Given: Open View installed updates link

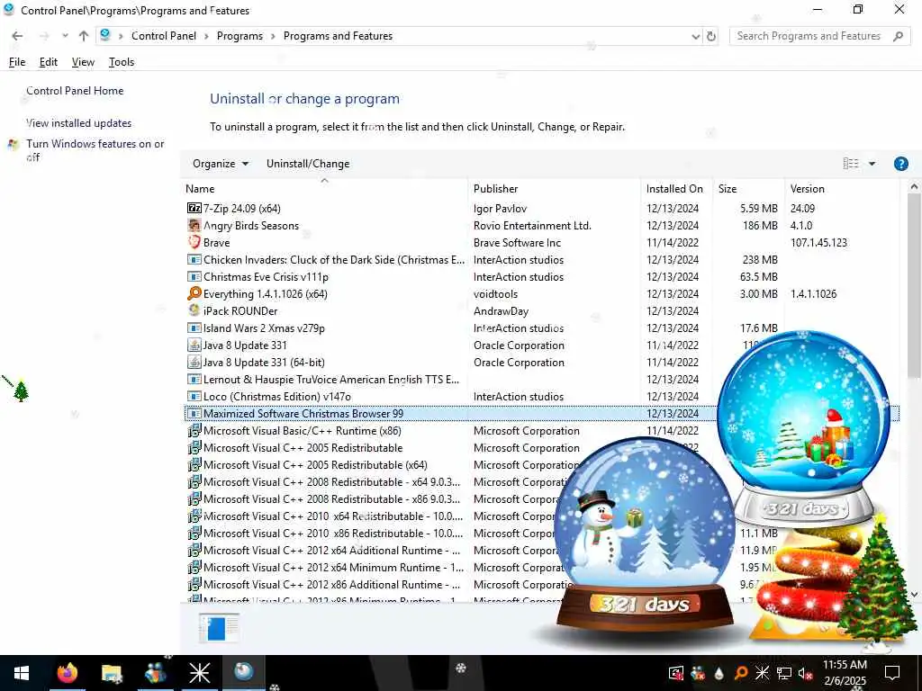Looking at the screenshot, I should pos(79,122).
